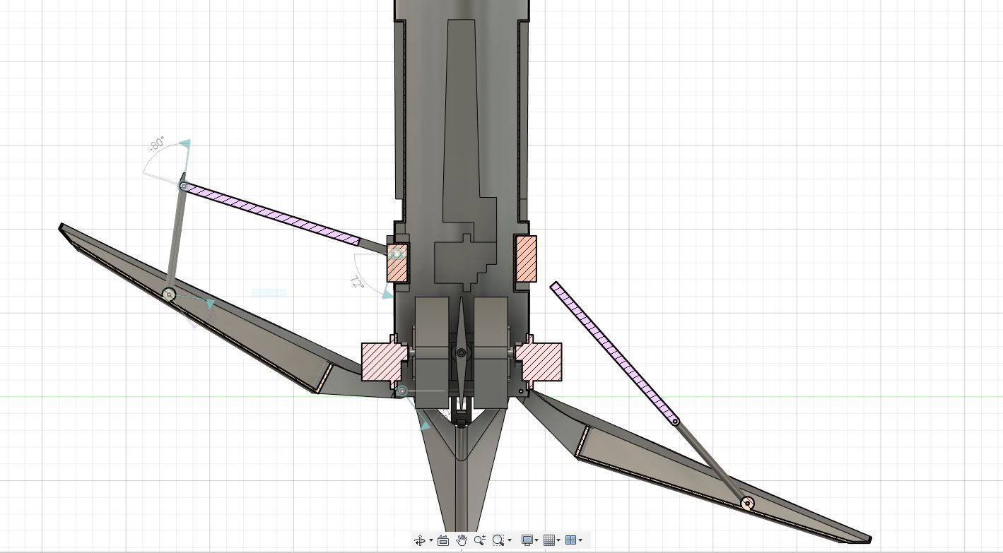Click the 72° angle dimension label
This screenshot has height=553, width=1003.
pos(357,283)
